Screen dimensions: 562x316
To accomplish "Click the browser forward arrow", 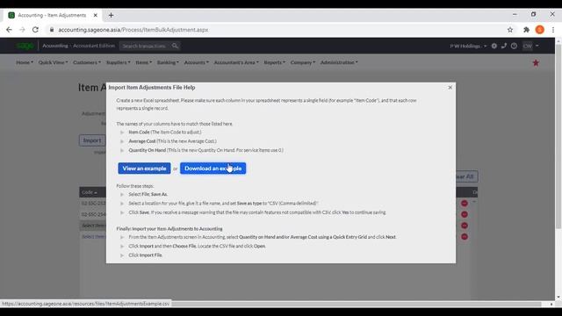I will pos(22,30).
